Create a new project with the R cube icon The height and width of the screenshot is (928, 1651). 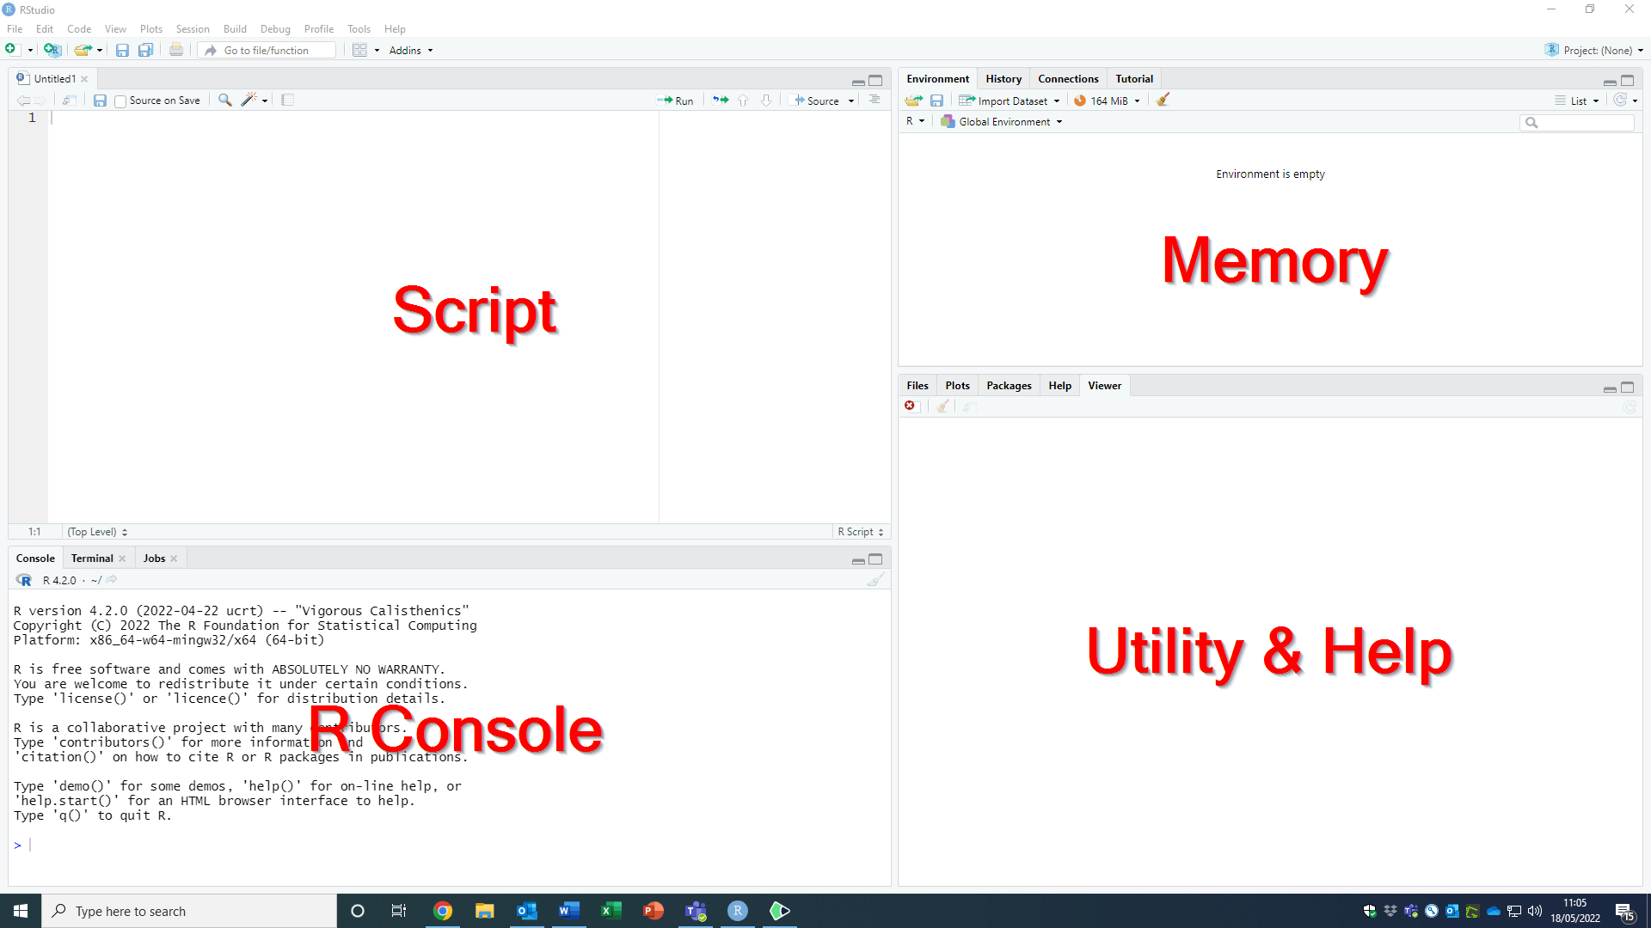52,50
